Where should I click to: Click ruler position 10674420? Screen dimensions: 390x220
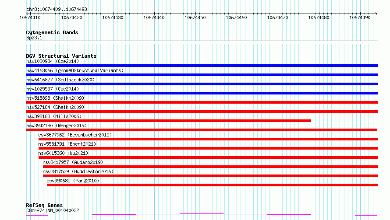(x=71, y=17)
